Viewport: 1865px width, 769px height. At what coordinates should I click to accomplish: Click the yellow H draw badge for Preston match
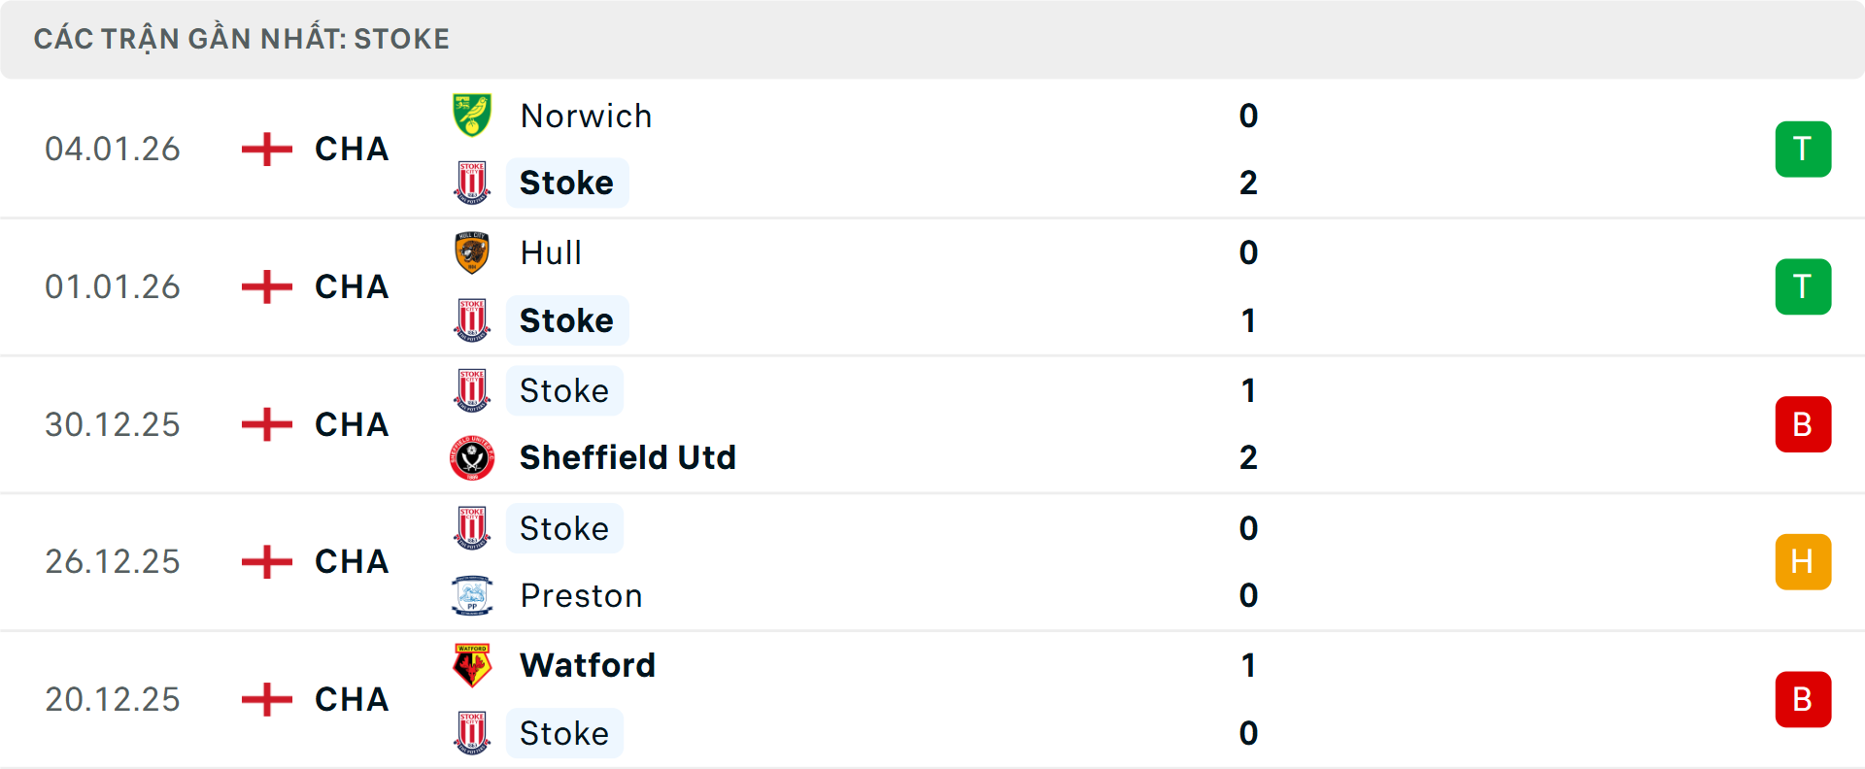click(x=1804, y=561)
